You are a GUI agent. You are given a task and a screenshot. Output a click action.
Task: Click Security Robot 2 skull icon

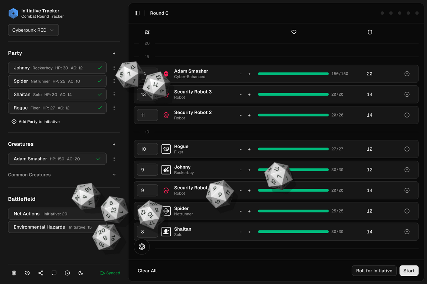click(166, 115)
